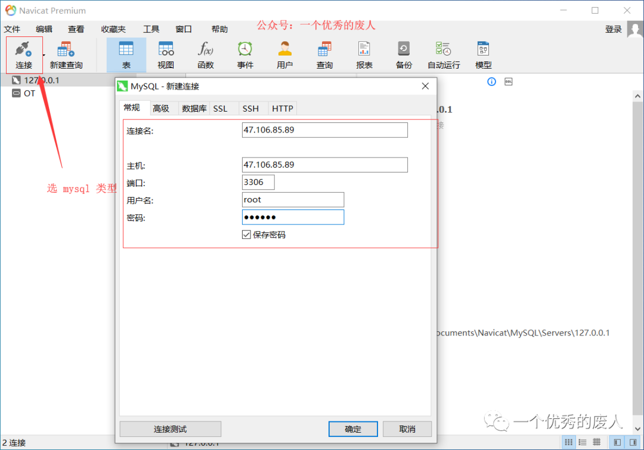Click the 确定 button

[x=353, y=429]
